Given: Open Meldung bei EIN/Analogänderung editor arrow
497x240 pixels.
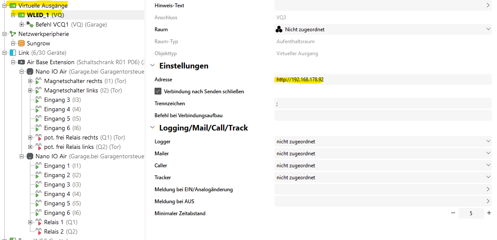Looking at the screenshot, I should [488, 190].
